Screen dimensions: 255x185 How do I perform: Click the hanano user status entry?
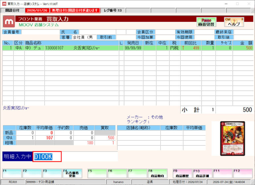click(x=119, y=182)
